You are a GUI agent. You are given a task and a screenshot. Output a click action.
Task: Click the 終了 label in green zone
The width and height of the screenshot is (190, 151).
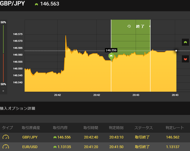[x=140, y=26]
